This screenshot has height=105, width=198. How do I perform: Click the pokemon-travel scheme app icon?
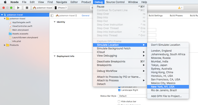click(34, 8)
